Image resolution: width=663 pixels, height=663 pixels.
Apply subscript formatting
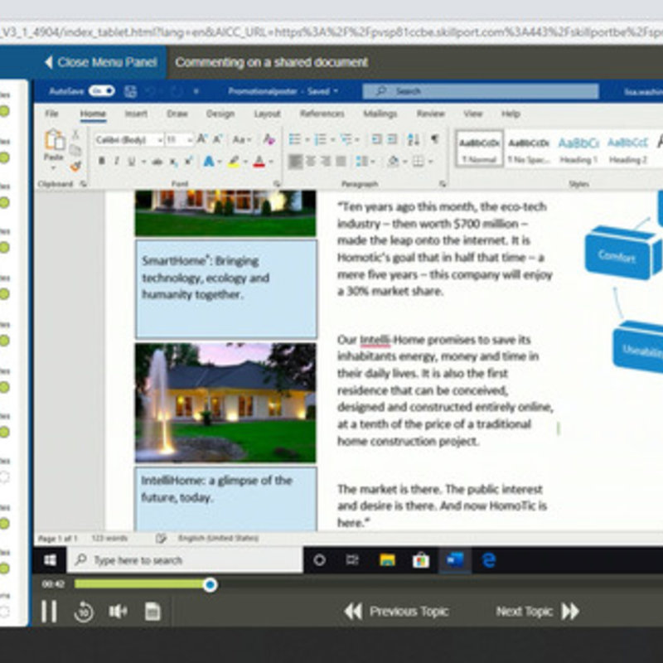(173, 161)
